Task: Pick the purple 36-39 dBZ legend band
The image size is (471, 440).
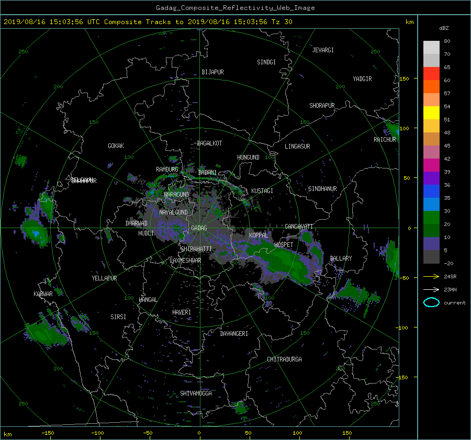Action: [431, 178]
